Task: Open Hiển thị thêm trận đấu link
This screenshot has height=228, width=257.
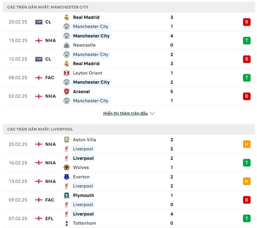Action: click(x=125, y=114)
